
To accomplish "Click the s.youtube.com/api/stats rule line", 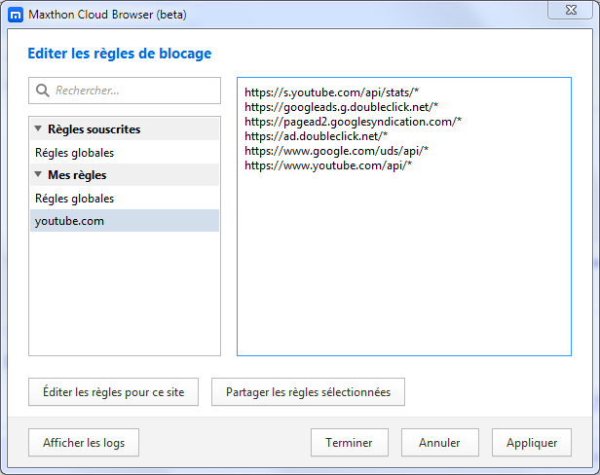I will pos(331,92).
